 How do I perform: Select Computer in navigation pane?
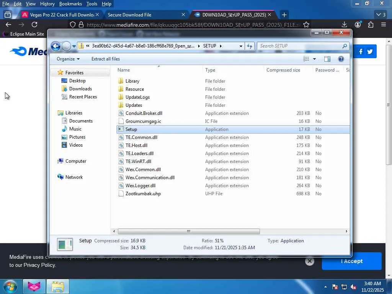76,161
